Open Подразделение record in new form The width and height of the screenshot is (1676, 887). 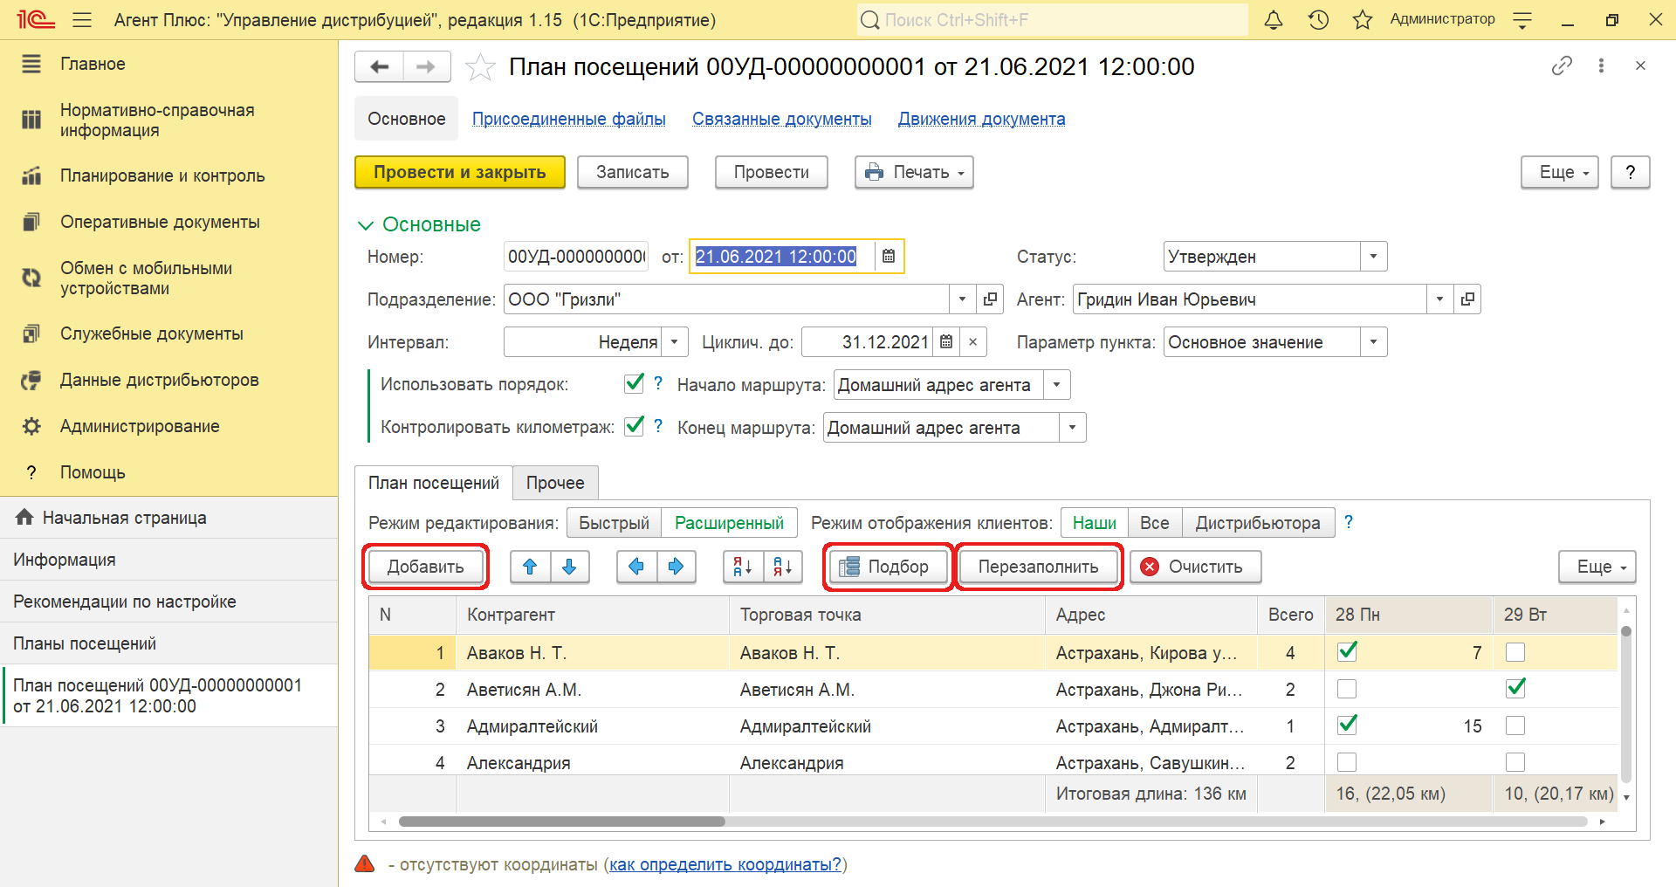tap(990, 299)
